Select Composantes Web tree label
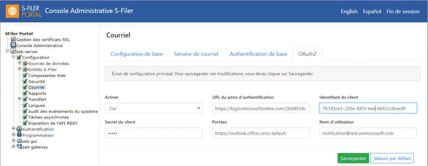This screenshot has width=428, height=166. [x=47, y=76]
